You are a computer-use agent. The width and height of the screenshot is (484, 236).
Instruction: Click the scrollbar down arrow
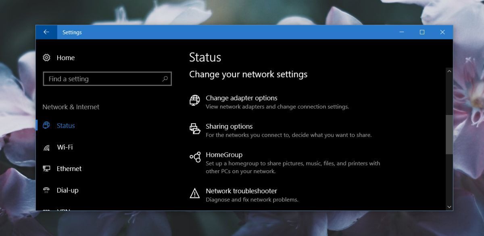(449, 207)
